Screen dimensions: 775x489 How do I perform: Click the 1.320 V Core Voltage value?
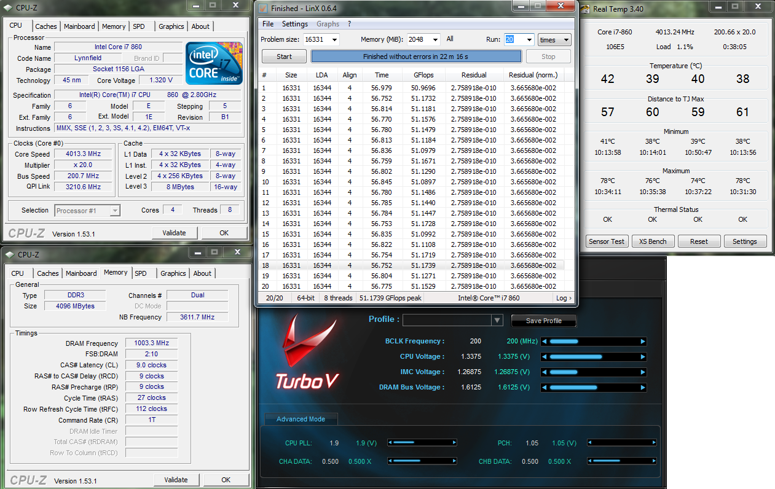click(161, 80)
